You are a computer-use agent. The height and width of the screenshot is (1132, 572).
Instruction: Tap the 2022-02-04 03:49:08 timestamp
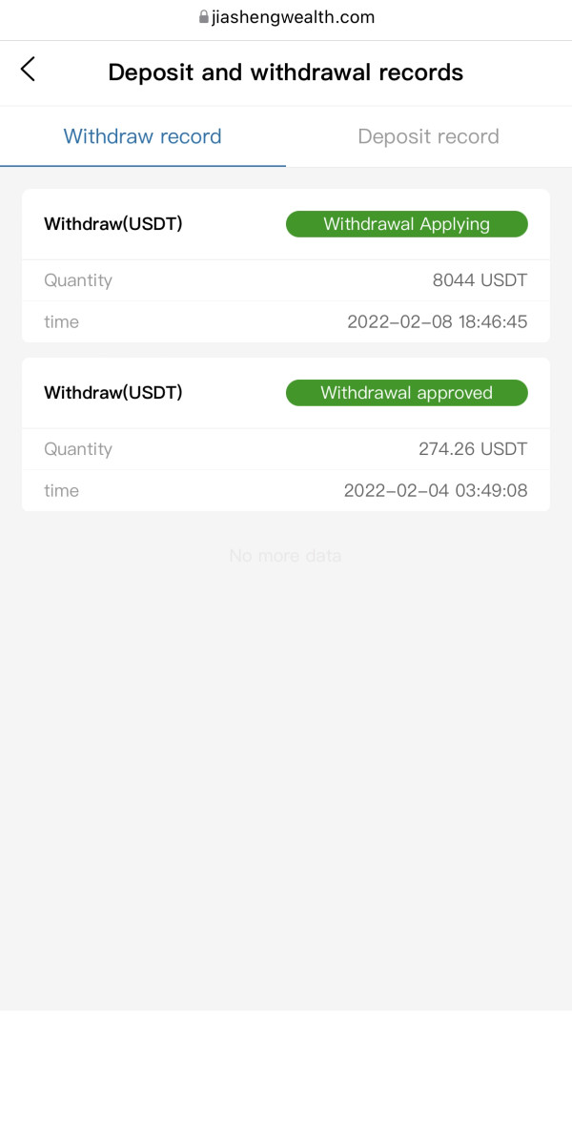436,491
